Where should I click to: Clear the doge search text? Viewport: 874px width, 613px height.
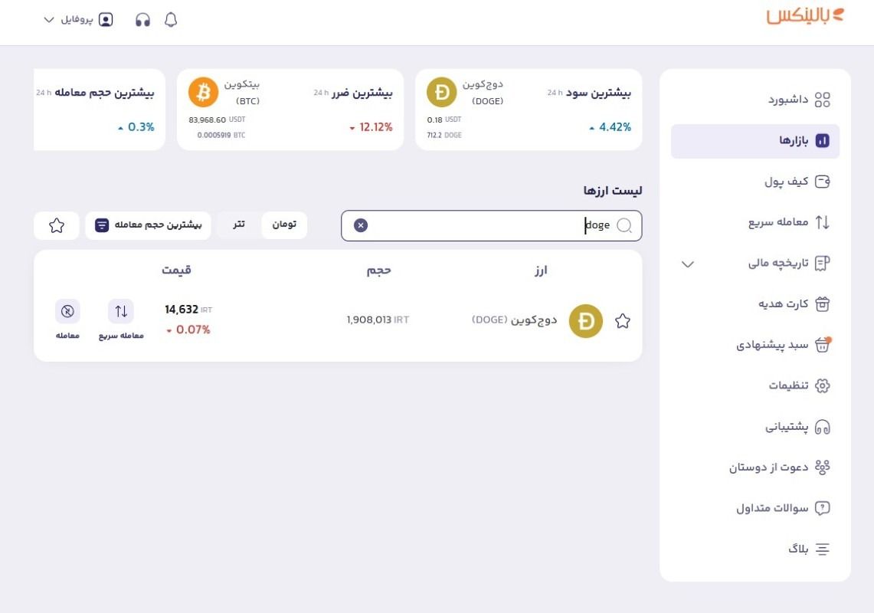(x=361, y=225)
